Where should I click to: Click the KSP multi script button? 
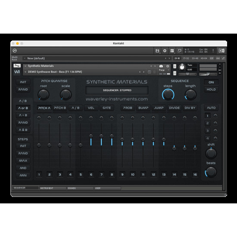[212, 58]
